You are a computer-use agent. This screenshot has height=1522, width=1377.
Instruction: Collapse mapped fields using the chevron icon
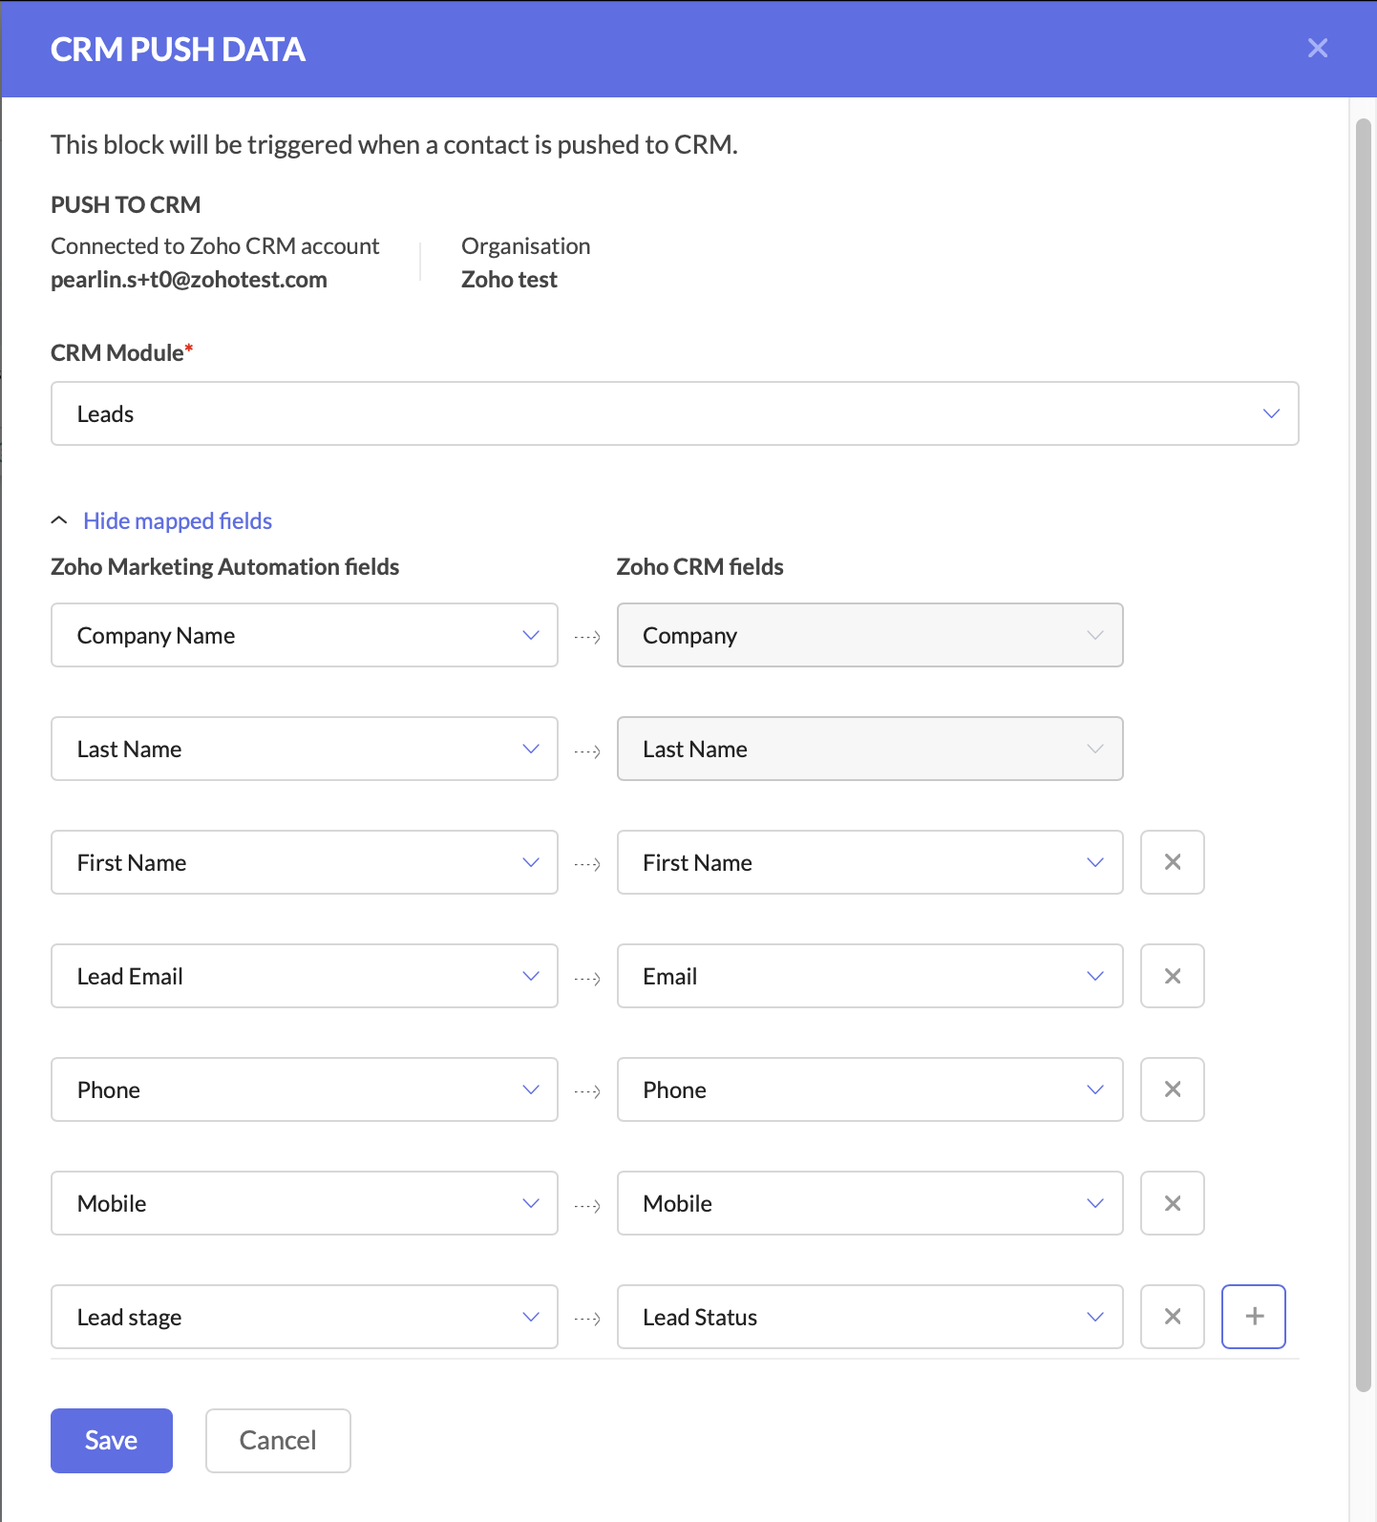pos(59,520)
